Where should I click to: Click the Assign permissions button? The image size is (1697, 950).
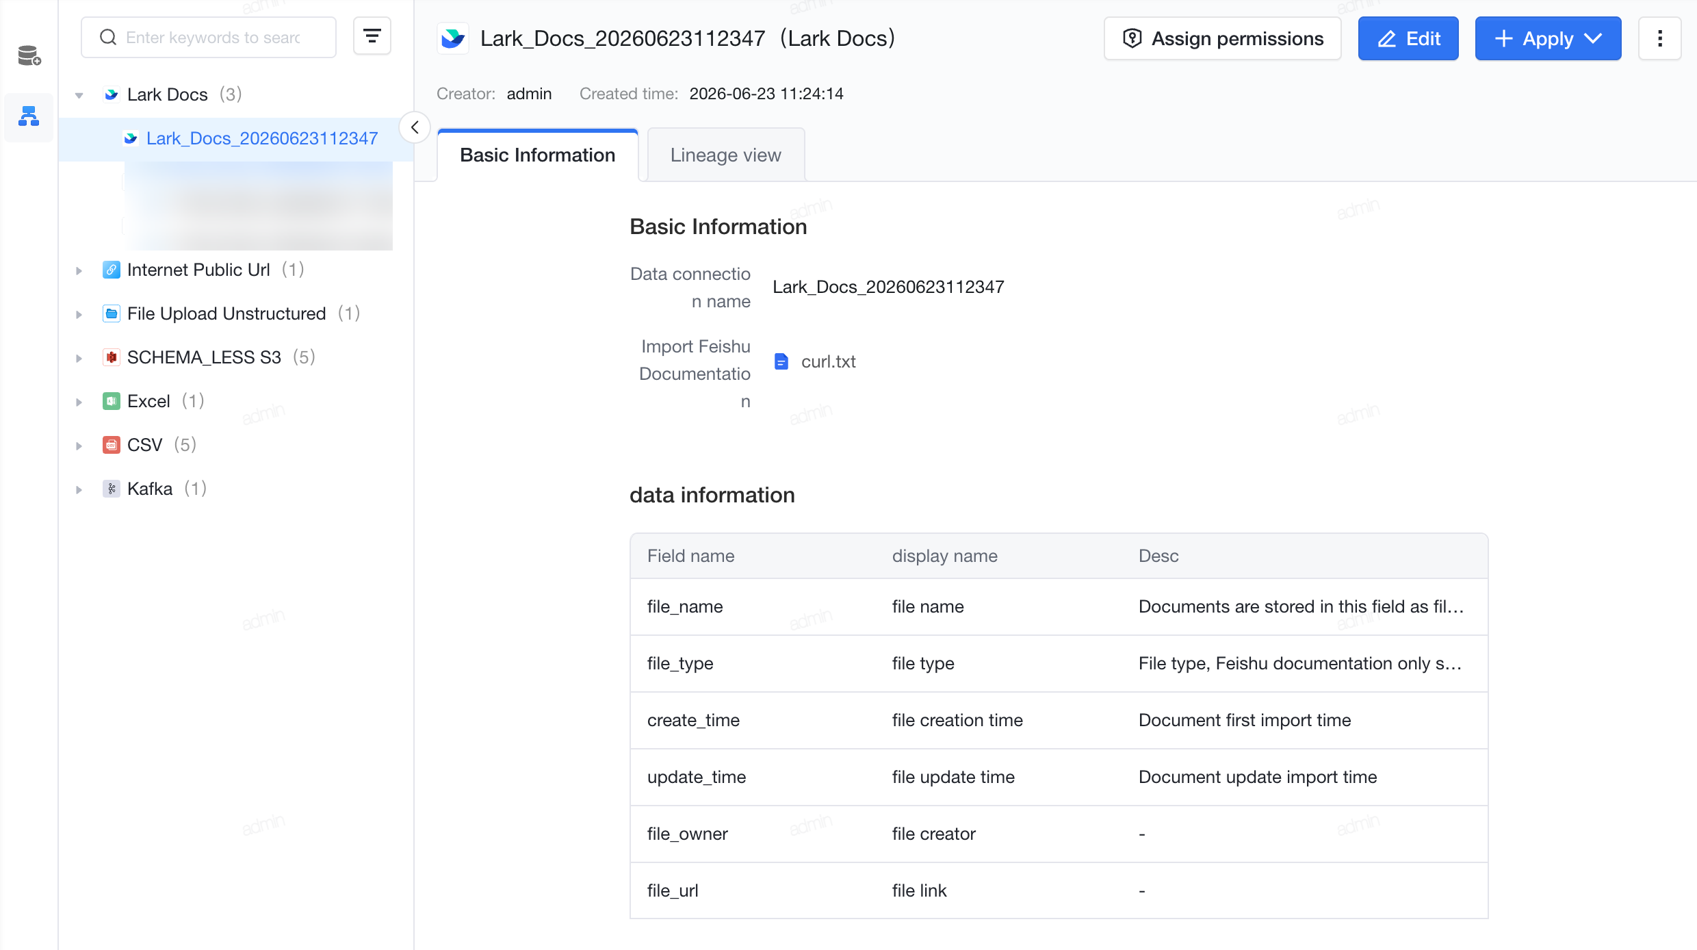[1222, 38]
